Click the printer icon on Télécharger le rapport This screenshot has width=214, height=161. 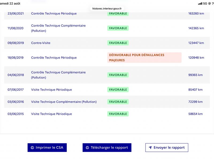[x=87, y=148]
